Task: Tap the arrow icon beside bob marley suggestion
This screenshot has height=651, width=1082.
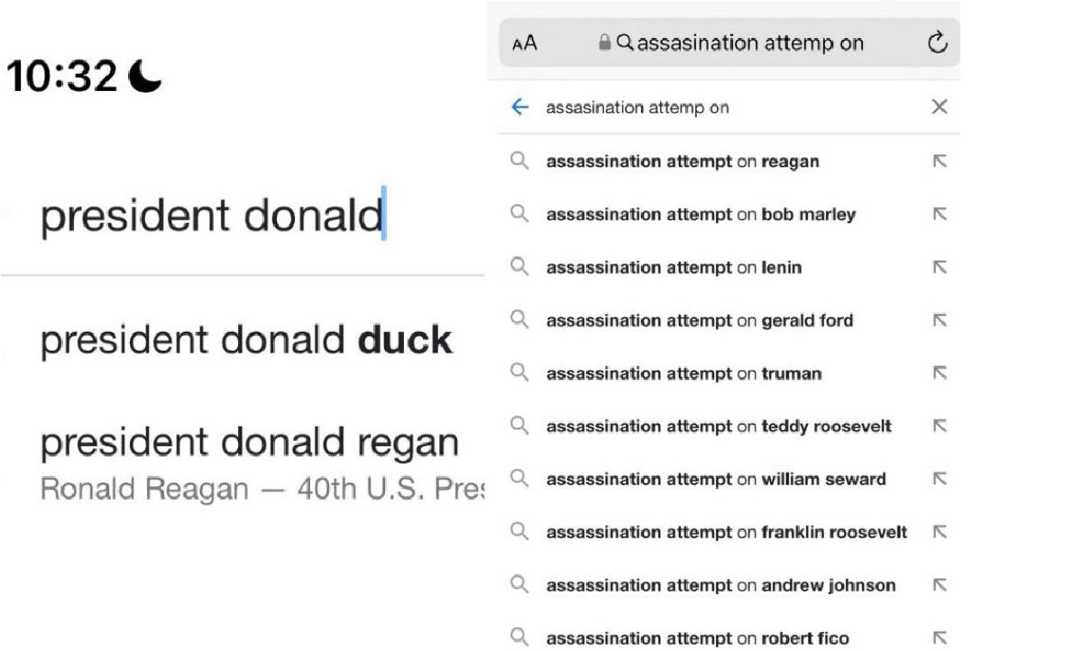Action: pos(939,215)
